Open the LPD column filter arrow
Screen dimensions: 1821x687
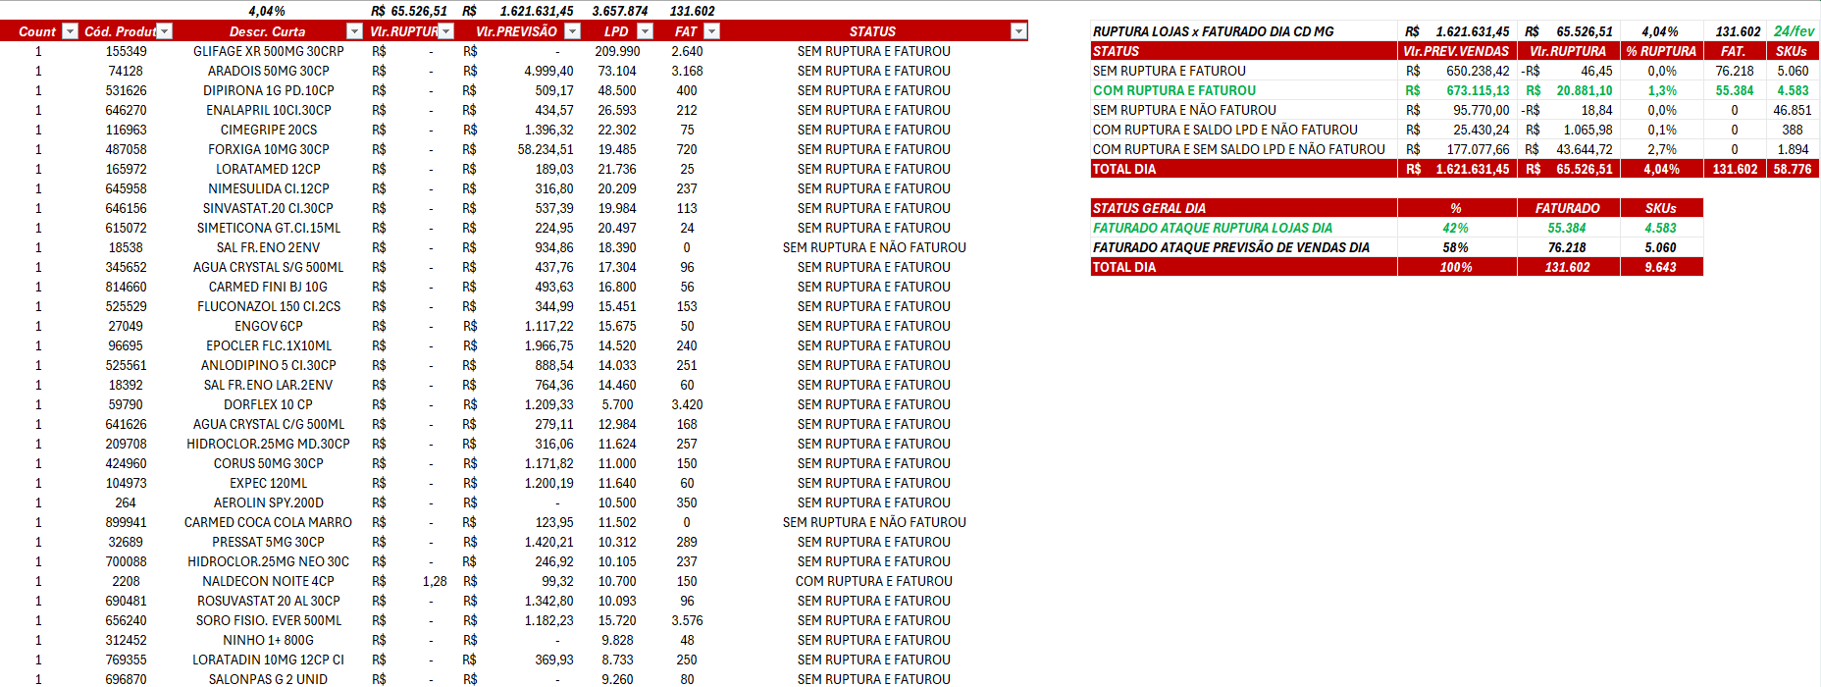[646, 31]
